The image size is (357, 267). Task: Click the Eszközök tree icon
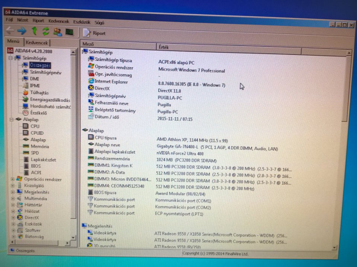point(20,224)
